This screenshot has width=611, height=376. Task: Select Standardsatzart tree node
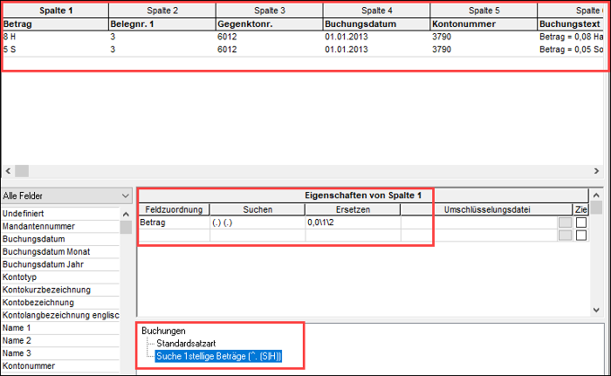[186, 343]
